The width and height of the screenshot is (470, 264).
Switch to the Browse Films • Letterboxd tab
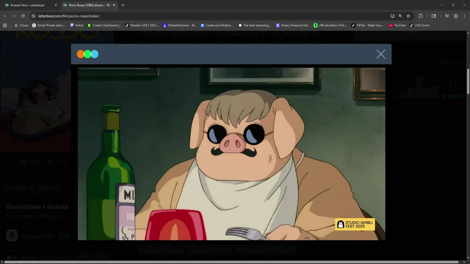(28, 5)
